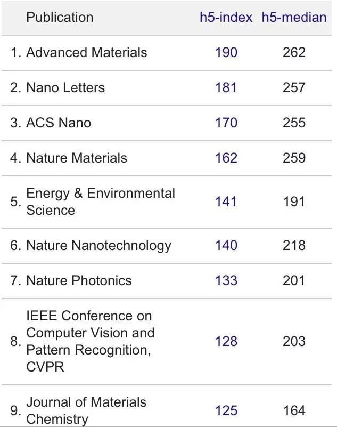Click Nature Materials h5-median value 259
Viewport: 337px width, 427px height.
294,158
